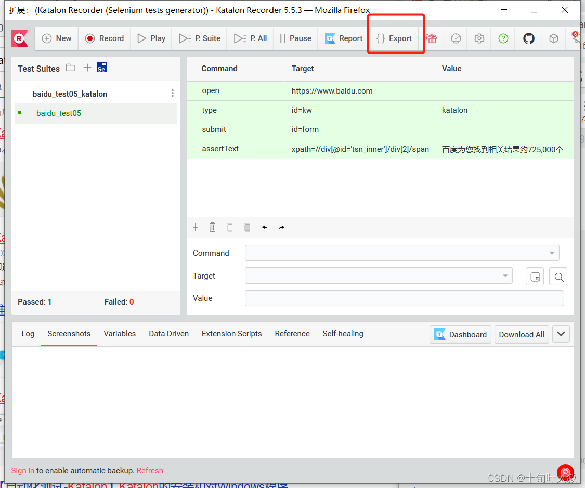Open the GitHub icon
Viewport: 585px width, 488px height.
[529, 38]
